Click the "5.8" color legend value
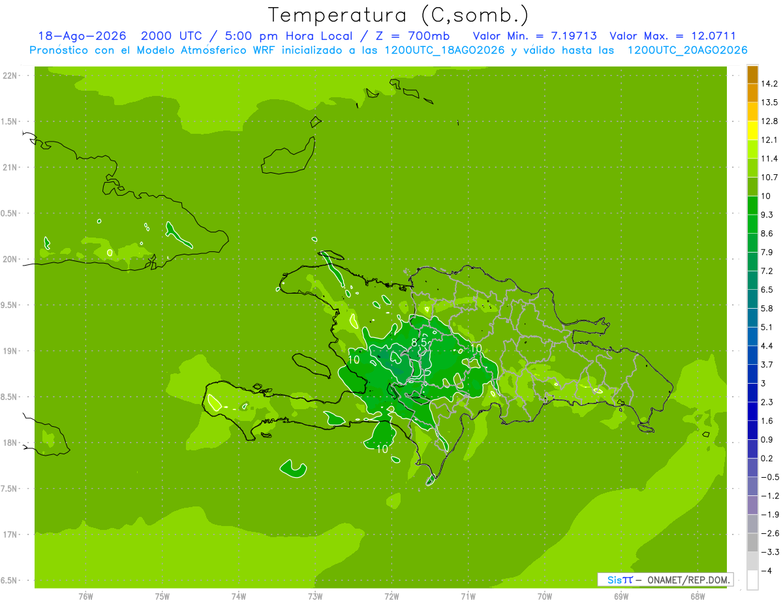This screenshot has width=783, height=605. (767, 308)
